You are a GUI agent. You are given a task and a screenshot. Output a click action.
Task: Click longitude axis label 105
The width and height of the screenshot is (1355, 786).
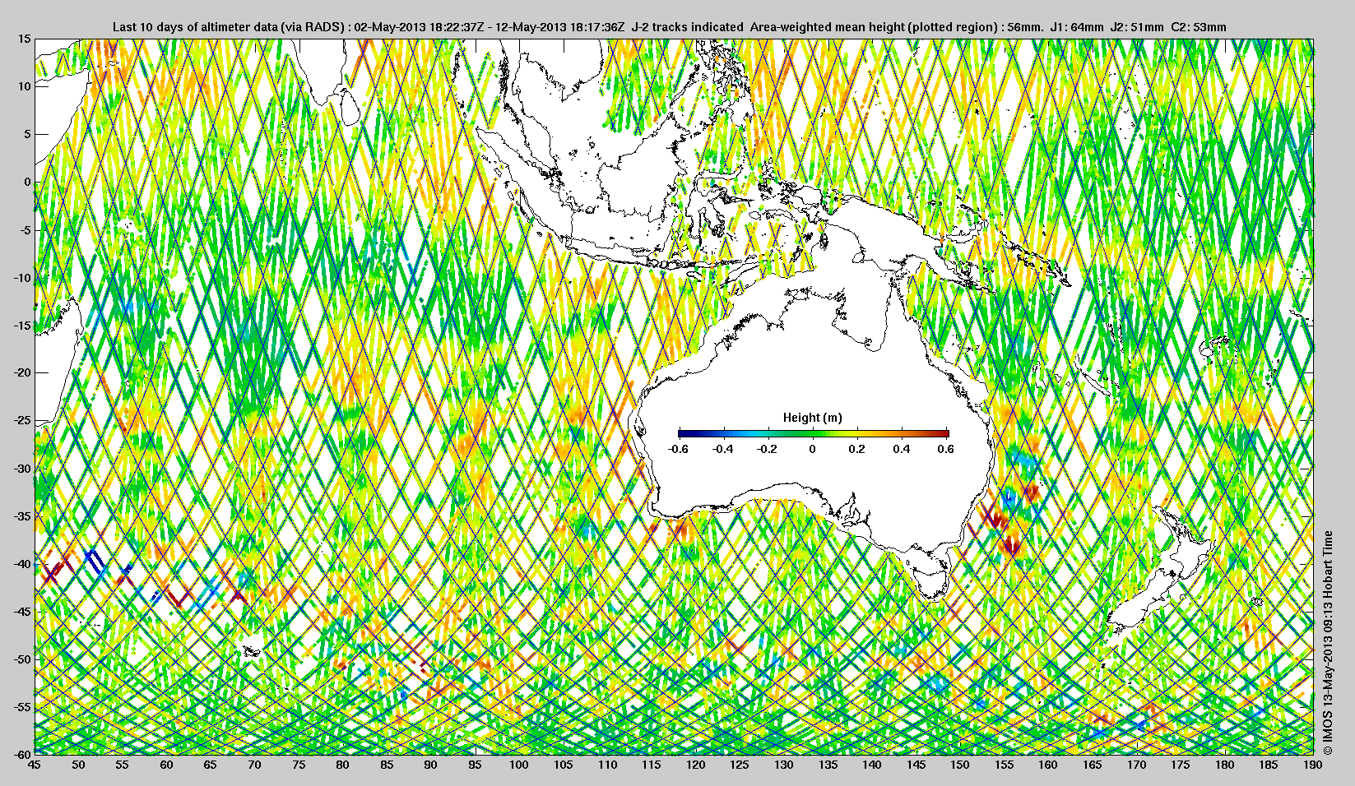[x=564, y=765]
